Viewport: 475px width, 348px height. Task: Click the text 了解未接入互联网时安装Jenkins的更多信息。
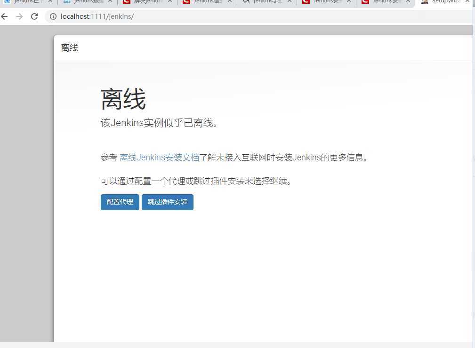pyautogui.click(x=283, y=158)
